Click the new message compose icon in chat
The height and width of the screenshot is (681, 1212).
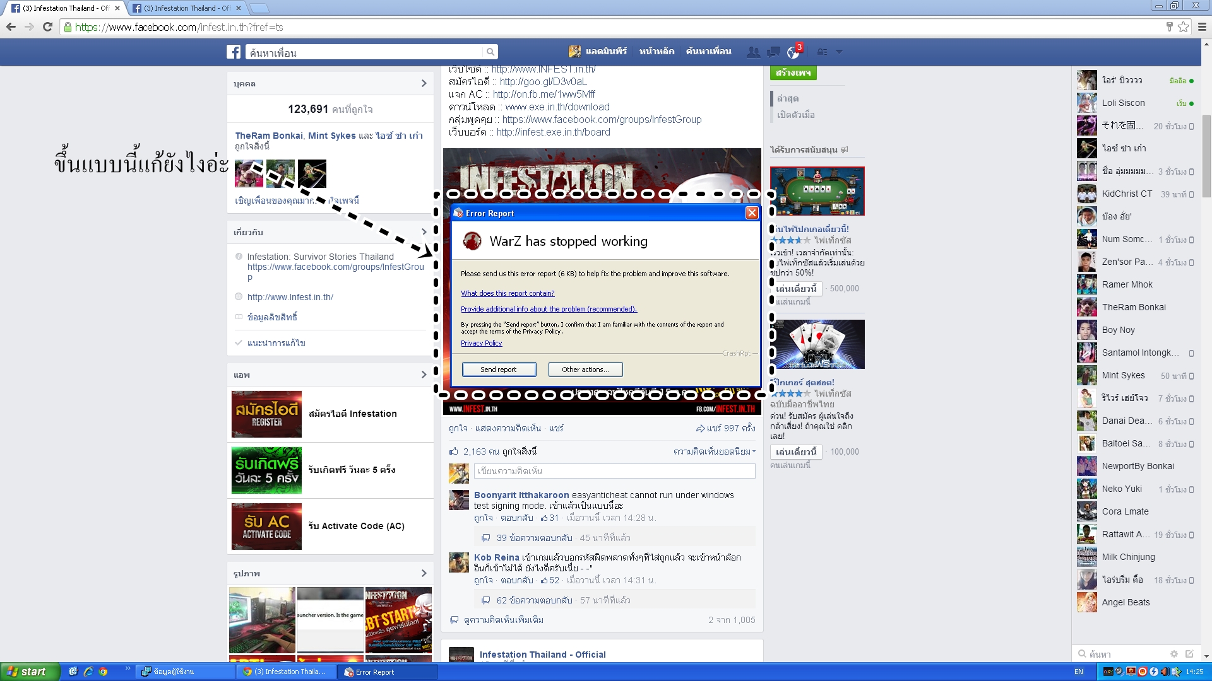[1189, 654]
